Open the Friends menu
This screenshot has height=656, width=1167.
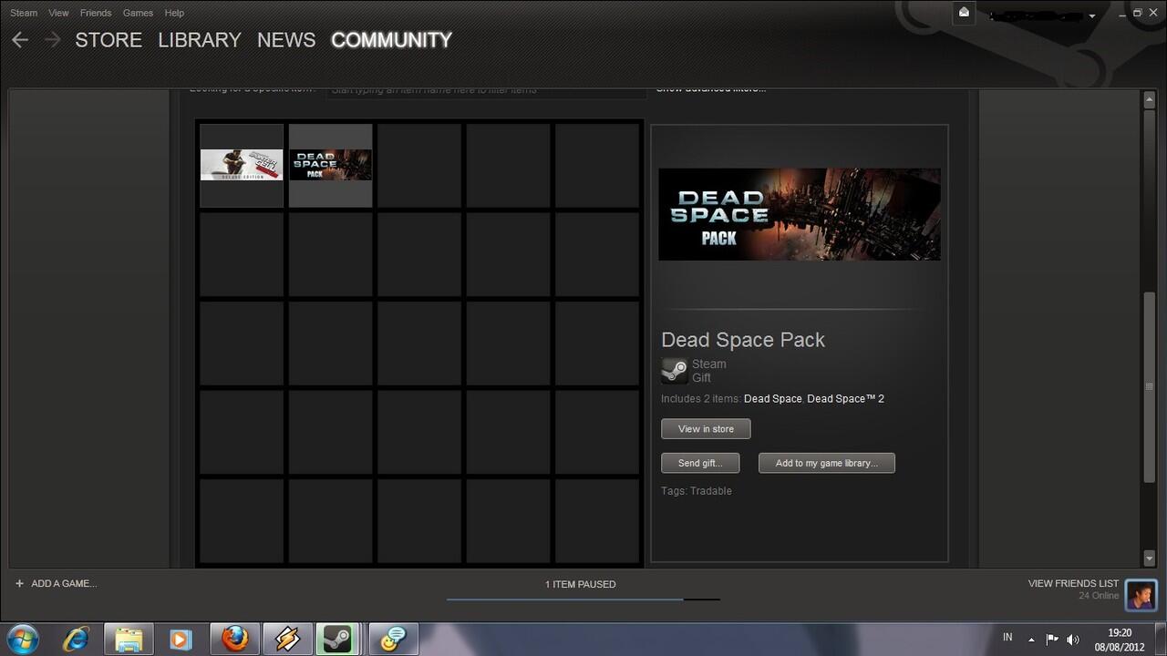(96, 13)
